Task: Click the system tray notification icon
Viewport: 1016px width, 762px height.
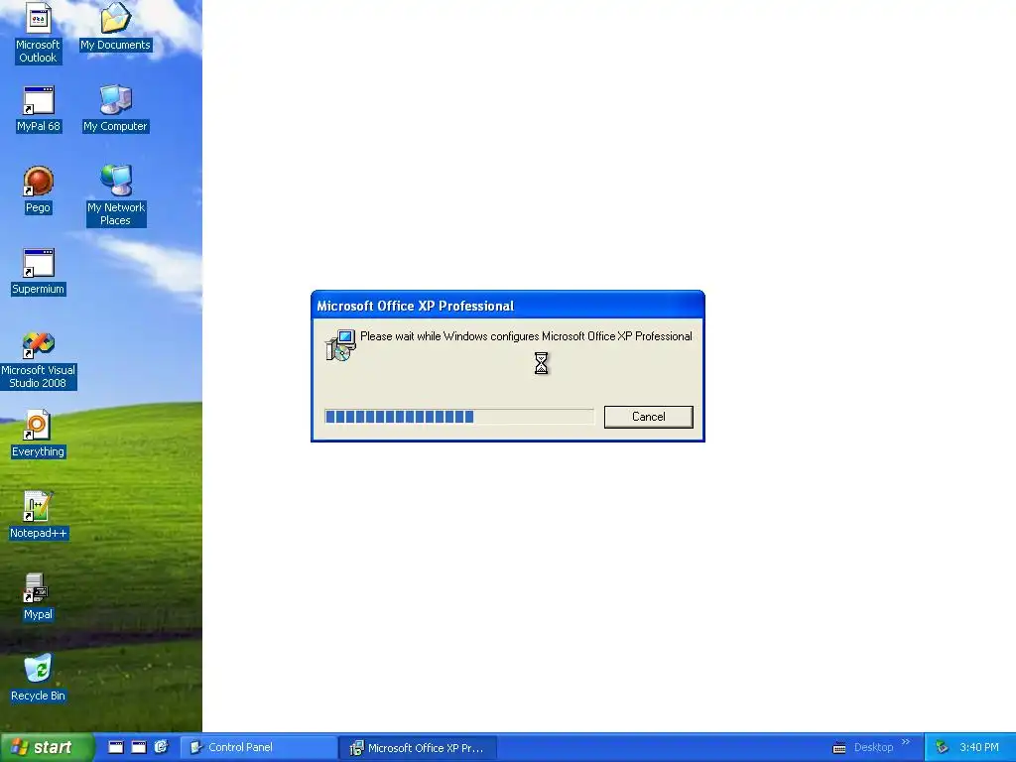Action: 943,747
